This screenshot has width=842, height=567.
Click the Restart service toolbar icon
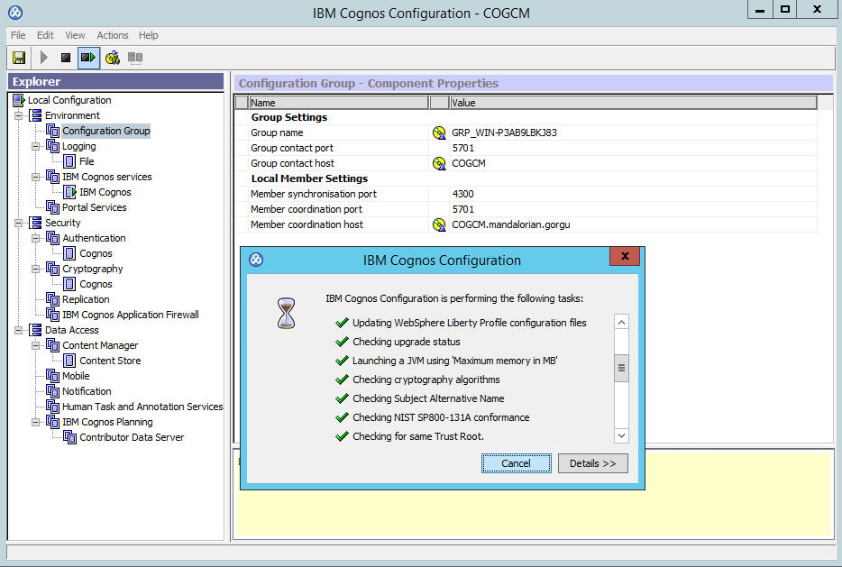88,58
